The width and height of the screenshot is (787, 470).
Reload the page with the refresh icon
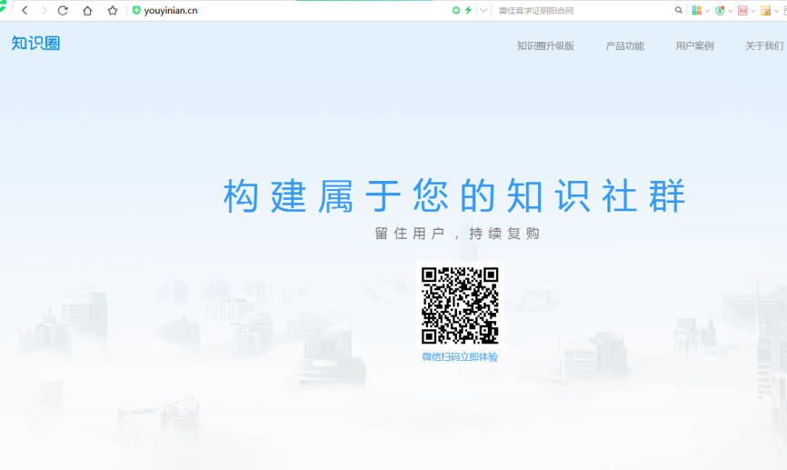tap(63, 11)
